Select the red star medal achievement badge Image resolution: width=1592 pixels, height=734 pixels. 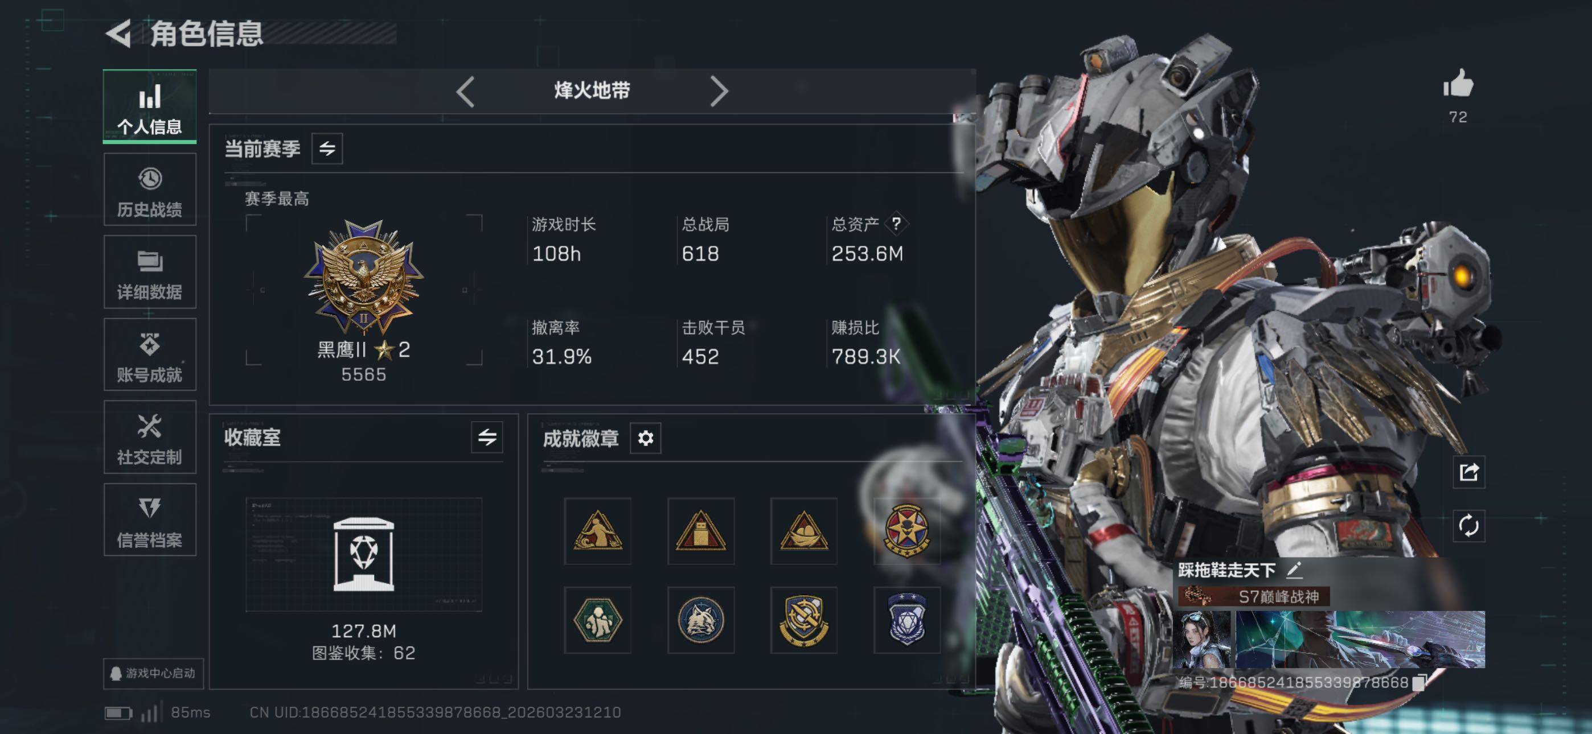point(906,531)
